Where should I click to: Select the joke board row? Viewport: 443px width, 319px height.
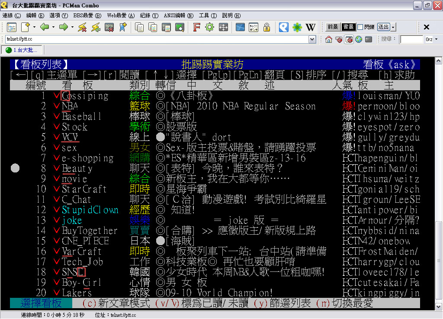(215, 220)
